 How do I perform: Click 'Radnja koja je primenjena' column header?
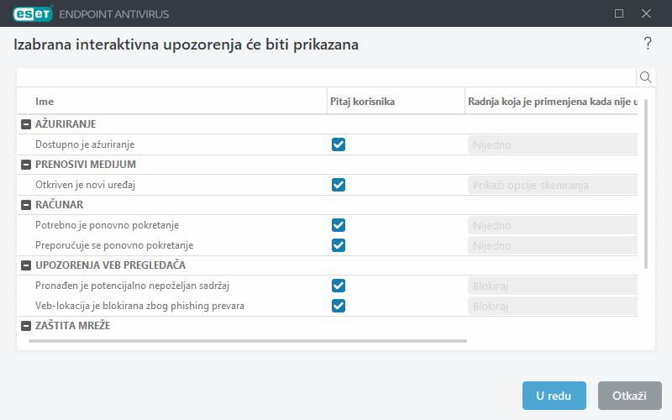[553, 102]
